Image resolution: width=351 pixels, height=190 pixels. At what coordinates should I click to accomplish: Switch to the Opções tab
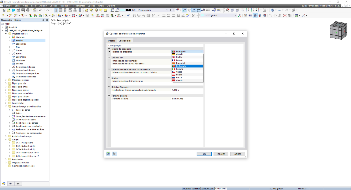111,41
